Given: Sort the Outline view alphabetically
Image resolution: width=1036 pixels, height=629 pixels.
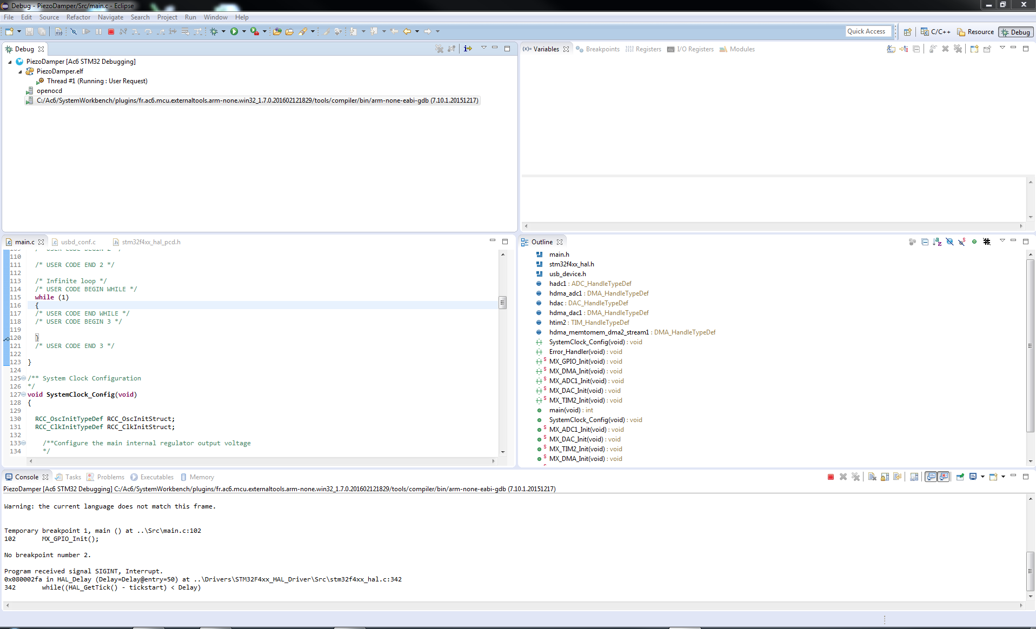Looking at the screenshot, I should [x=937, y=242].
